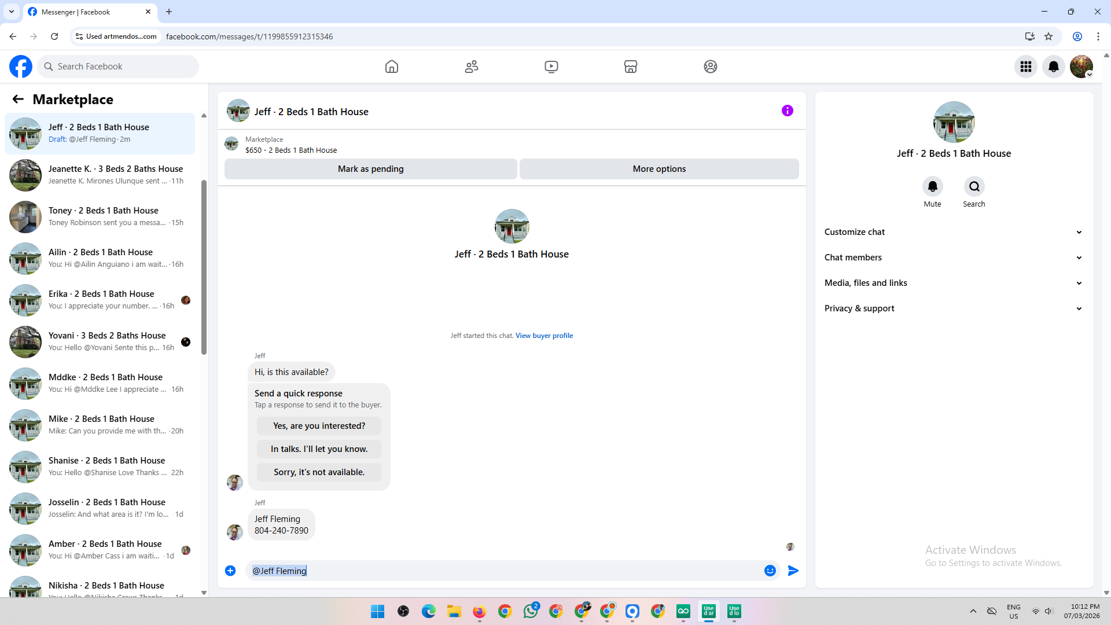Show hidden system tray icons
Image resolution: width=1111 pixels, height=625 pixels.
click(x=973, y=611)
